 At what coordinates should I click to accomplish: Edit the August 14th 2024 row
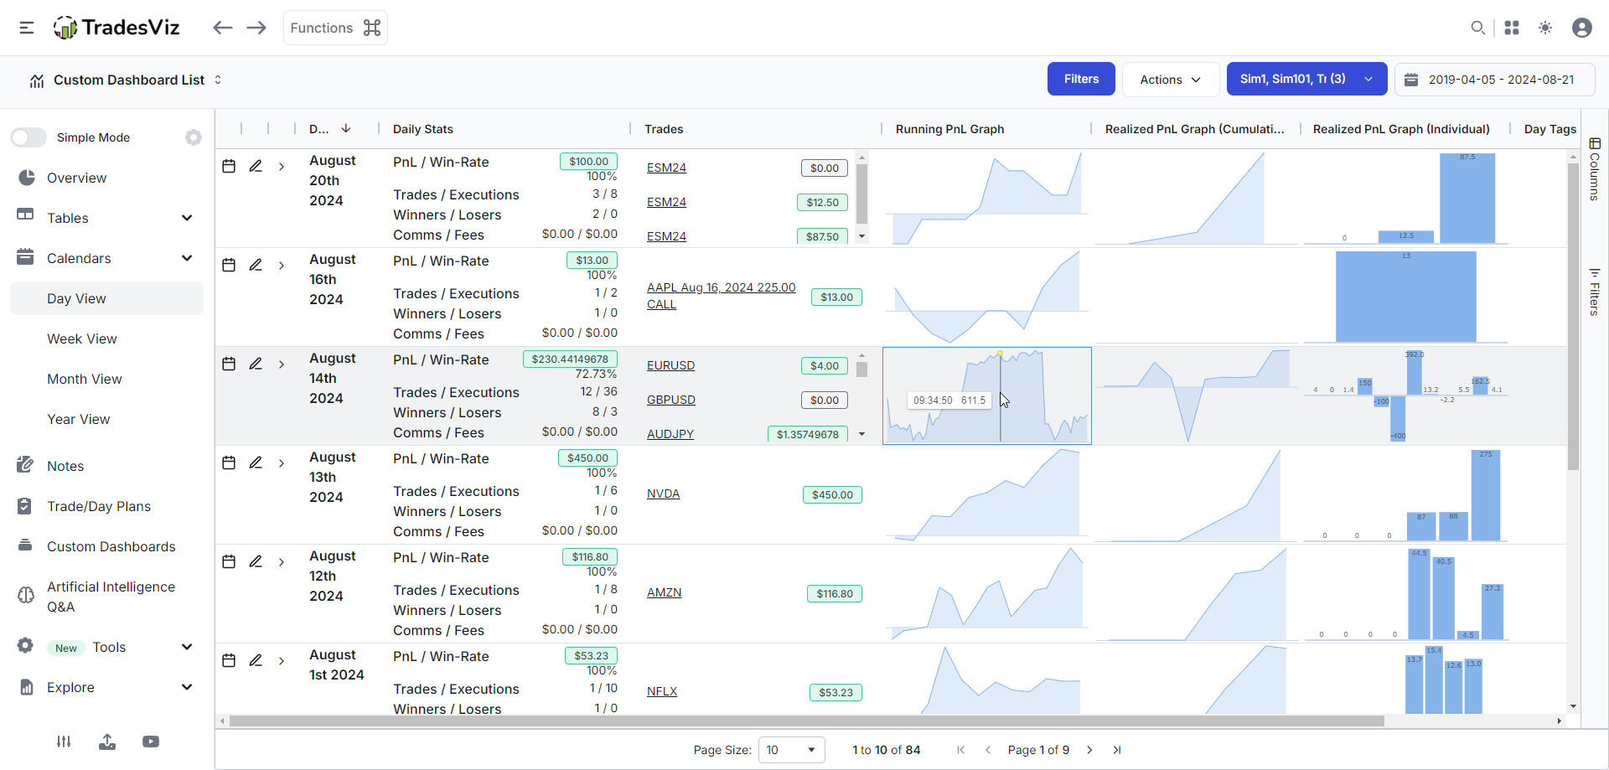pos(256,364)
